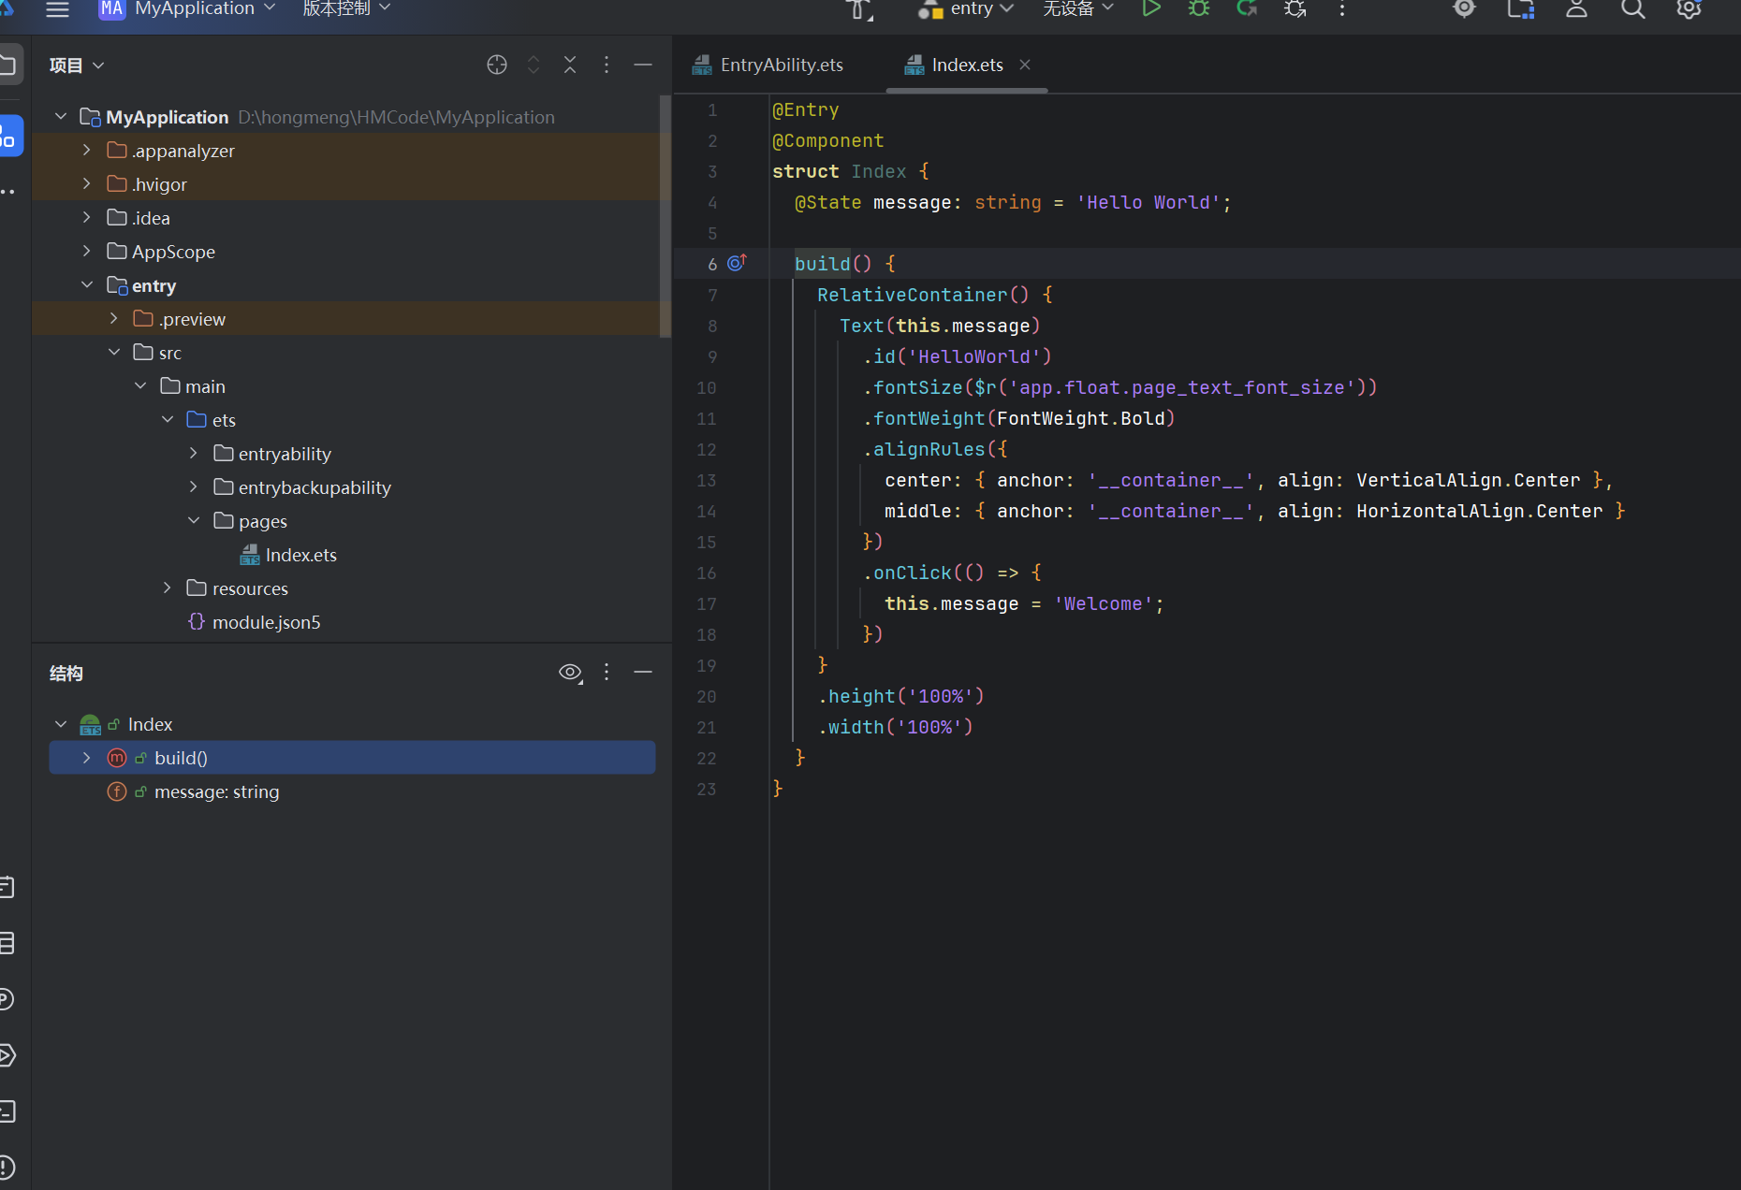
Task: Open entry run configuration dropdown
Action: click(967, 9)
